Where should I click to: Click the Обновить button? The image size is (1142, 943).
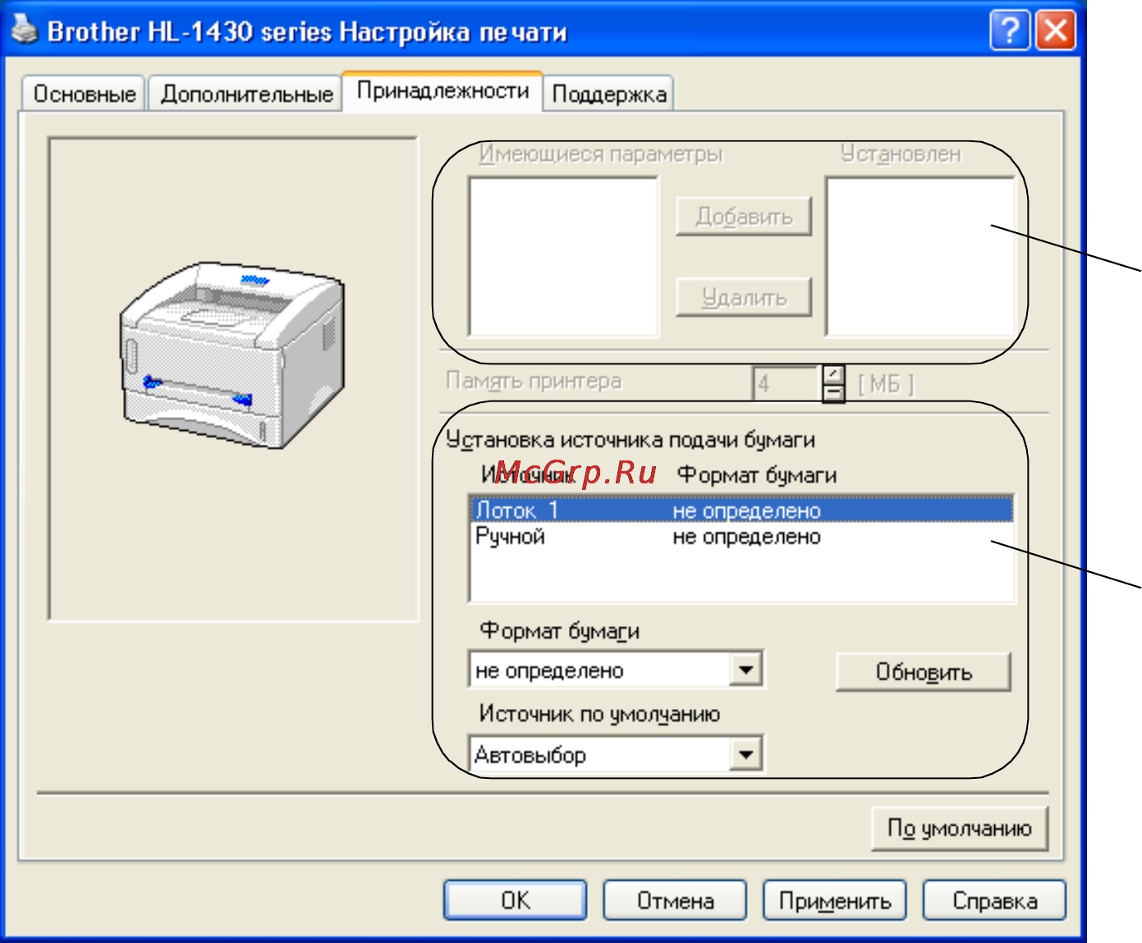(x=924, y=672)
